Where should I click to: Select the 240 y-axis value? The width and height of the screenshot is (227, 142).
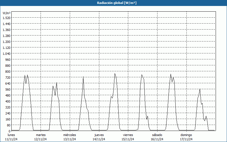coord(8,113)
